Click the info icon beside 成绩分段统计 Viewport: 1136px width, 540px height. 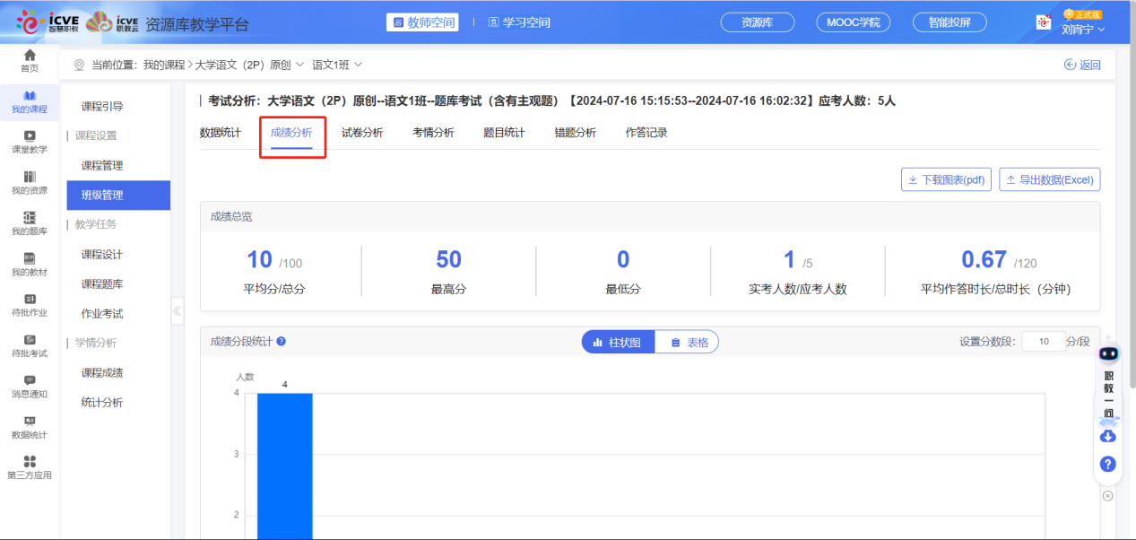coord(282,342)
